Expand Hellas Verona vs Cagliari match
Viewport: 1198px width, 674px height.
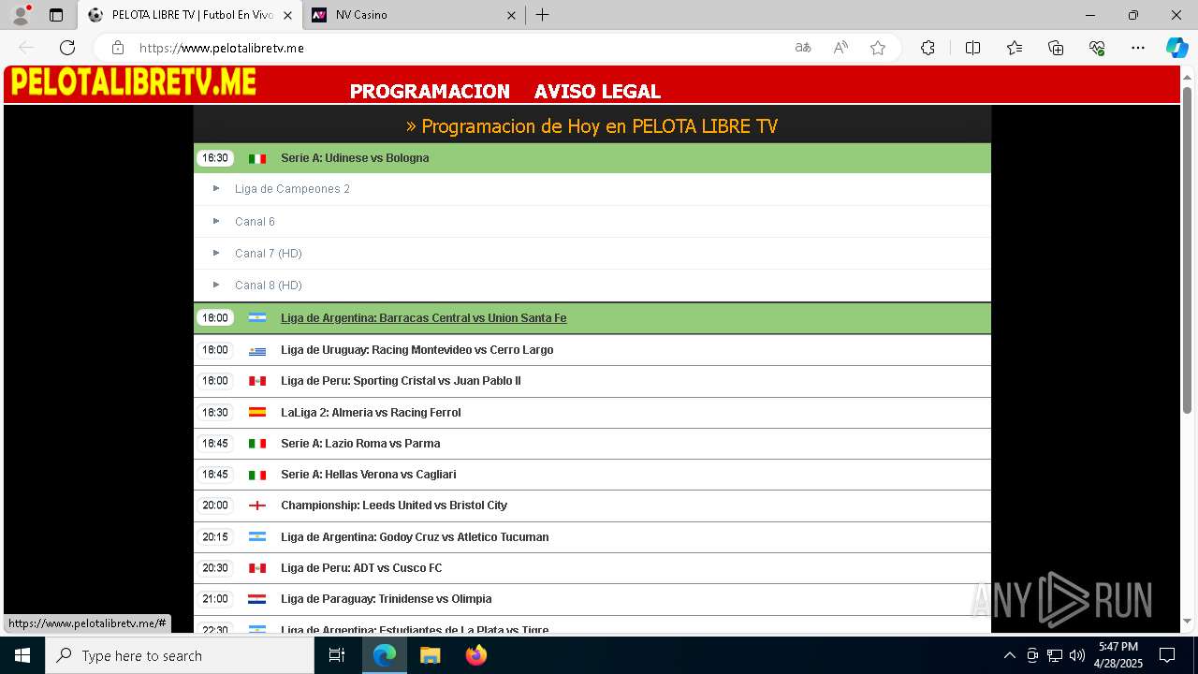[x=592, y=475]
